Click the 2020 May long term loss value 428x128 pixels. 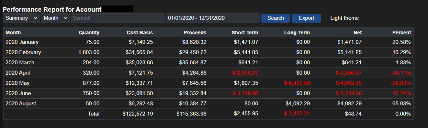point(297,83)
